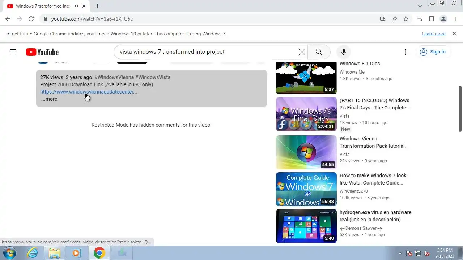Open network tray icon
Image resolution: width=463 pixels, height=260 pixels.
point(418,253)
